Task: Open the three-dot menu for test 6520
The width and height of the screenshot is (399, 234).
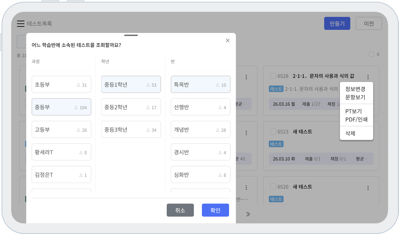Action: point(368,188)
